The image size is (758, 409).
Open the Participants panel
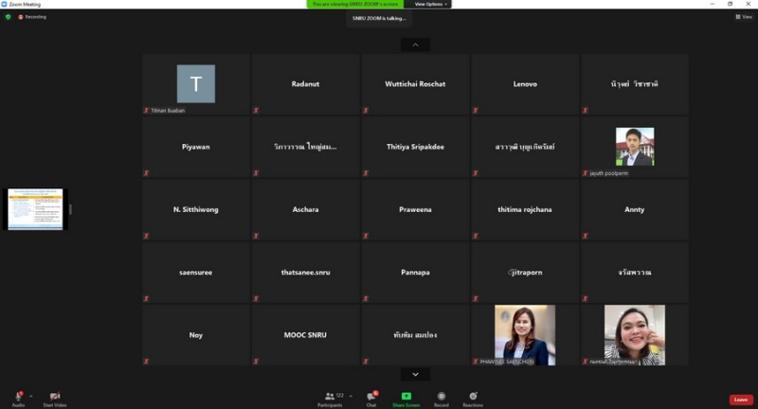pos(331,396)
